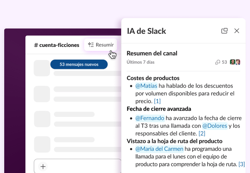Open citation [3] reference
The height and width of the screenshot is (173, 250).
[242, 164]
